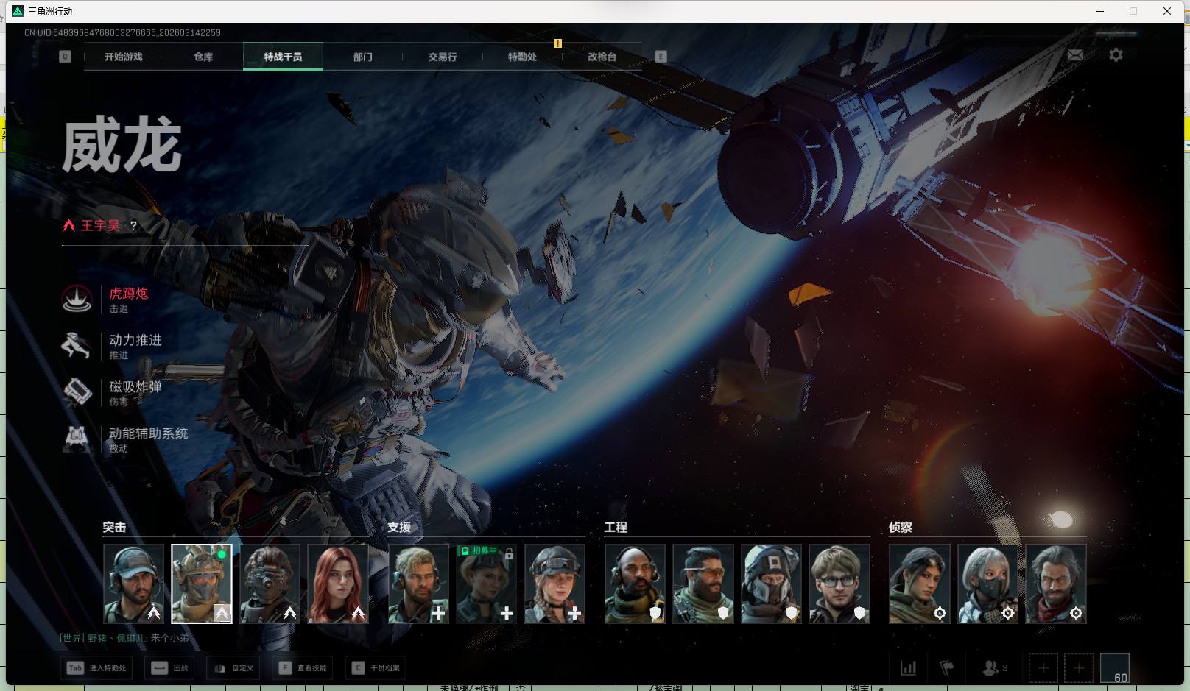The image size is (1190, 691).
Task: Select the red-haired 突击 operator portrait
Action: 337,584
